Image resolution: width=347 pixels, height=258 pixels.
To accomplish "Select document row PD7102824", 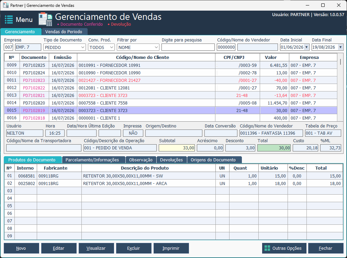I will click(170, 73).
